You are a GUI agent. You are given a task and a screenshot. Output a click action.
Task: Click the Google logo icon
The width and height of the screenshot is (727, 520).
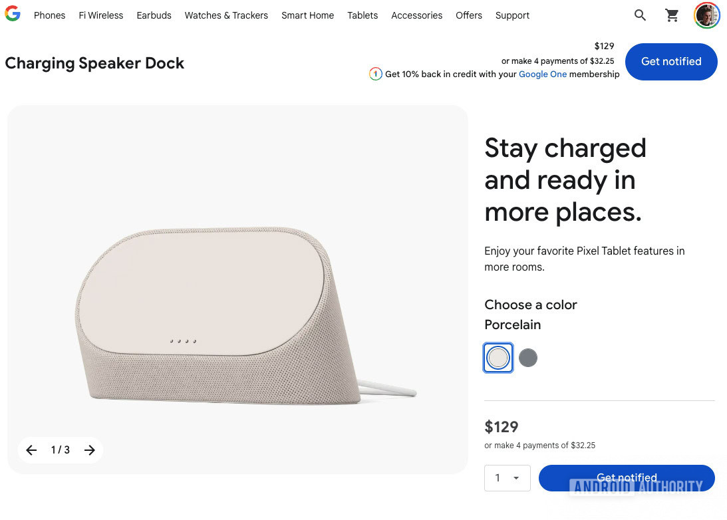pos(13,14)
